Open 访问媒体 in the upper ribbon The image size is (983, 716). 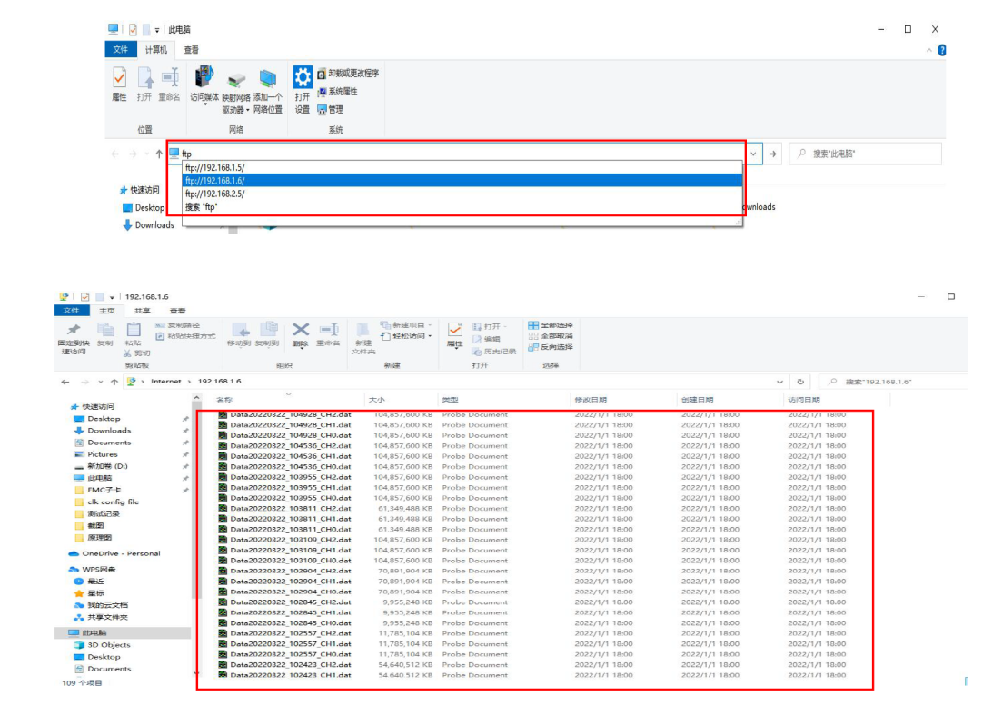pos(204,78)
